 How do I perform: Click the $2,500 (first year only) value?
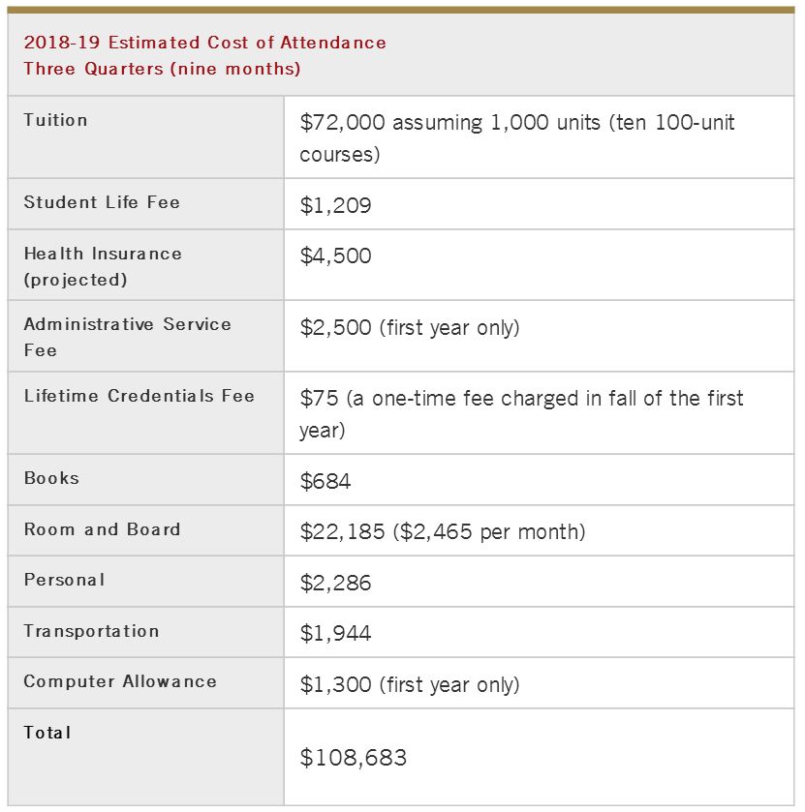tap(410, 327)
